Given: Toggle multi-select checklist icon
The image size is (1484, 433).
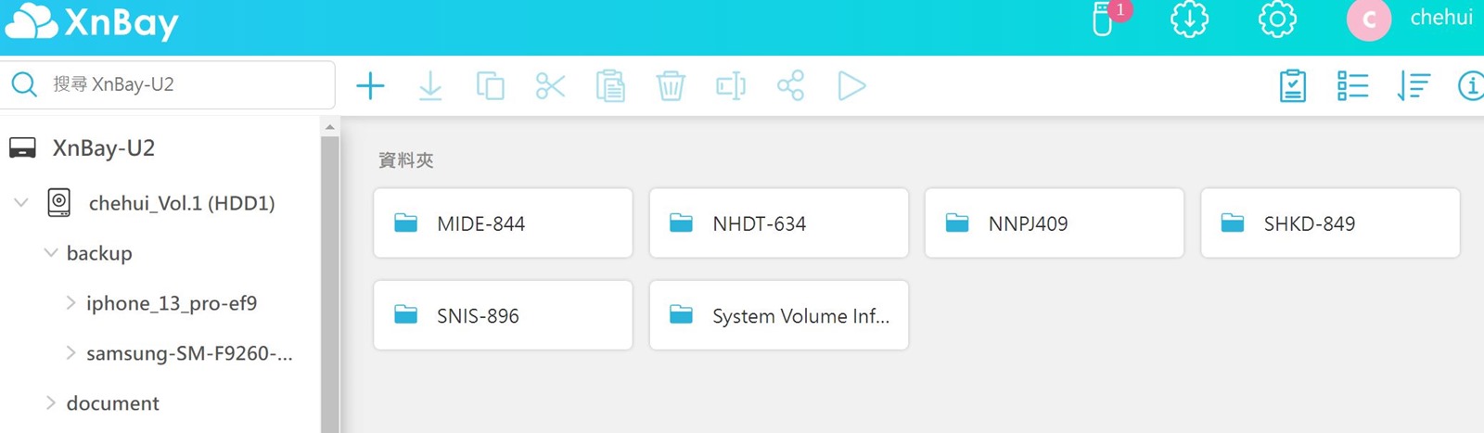Looking at the screenshot, I should tap(1292, 86).
